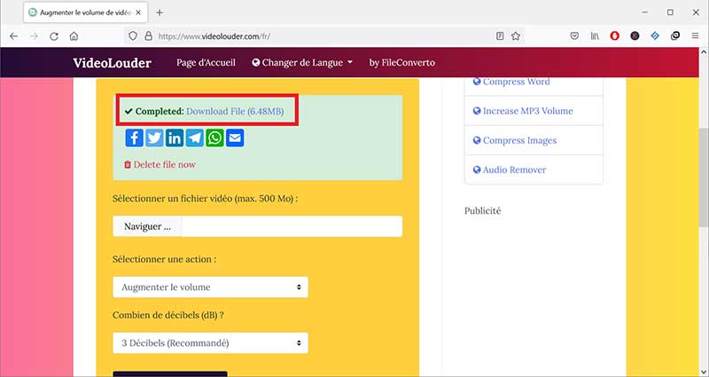709x377 pixels.
Task: Click 'Sélectionner un fichier vidéo' label
Action: tap(206, 199)
